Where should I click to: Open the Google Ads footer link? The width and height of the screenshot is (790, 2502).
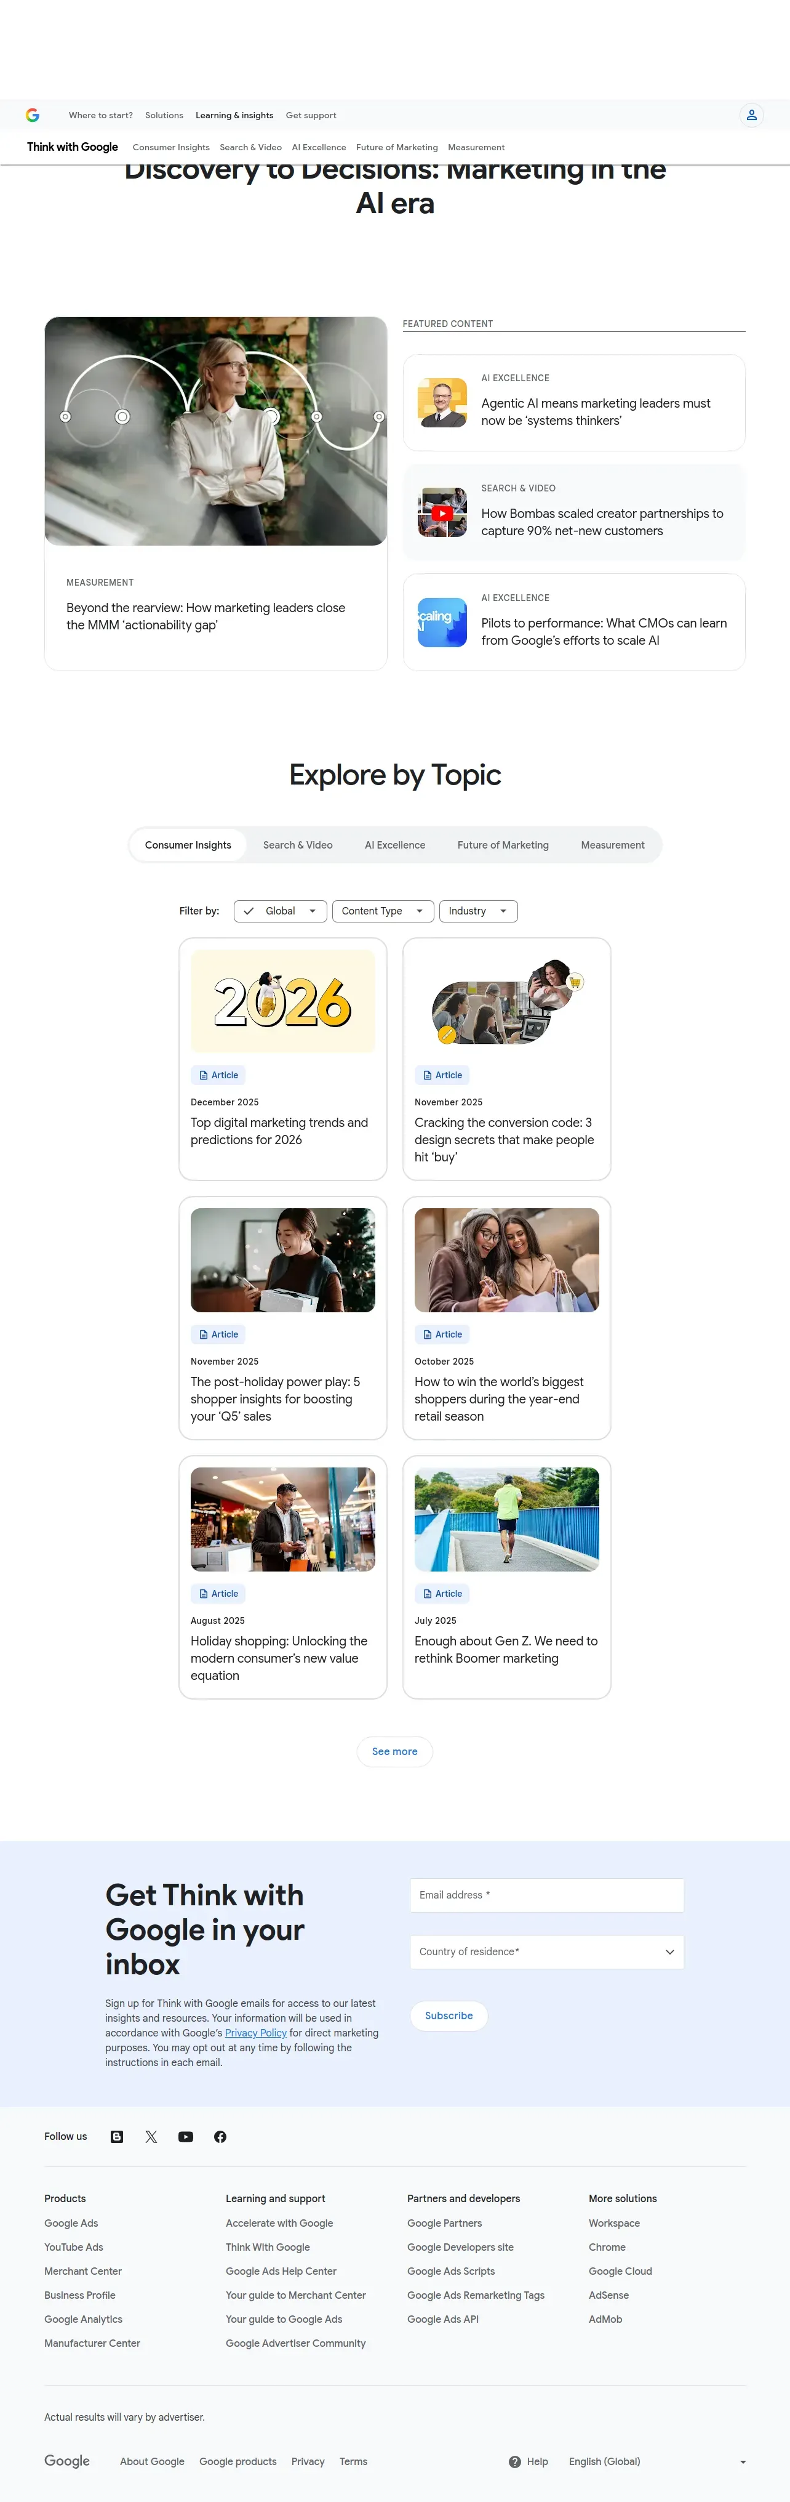(71, 2223)
